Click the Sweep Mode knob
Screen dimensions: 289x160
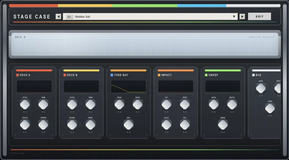[x=223, y=124]
